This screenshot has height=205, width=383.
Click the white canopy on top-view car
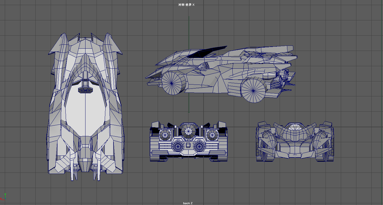[86, 113]
